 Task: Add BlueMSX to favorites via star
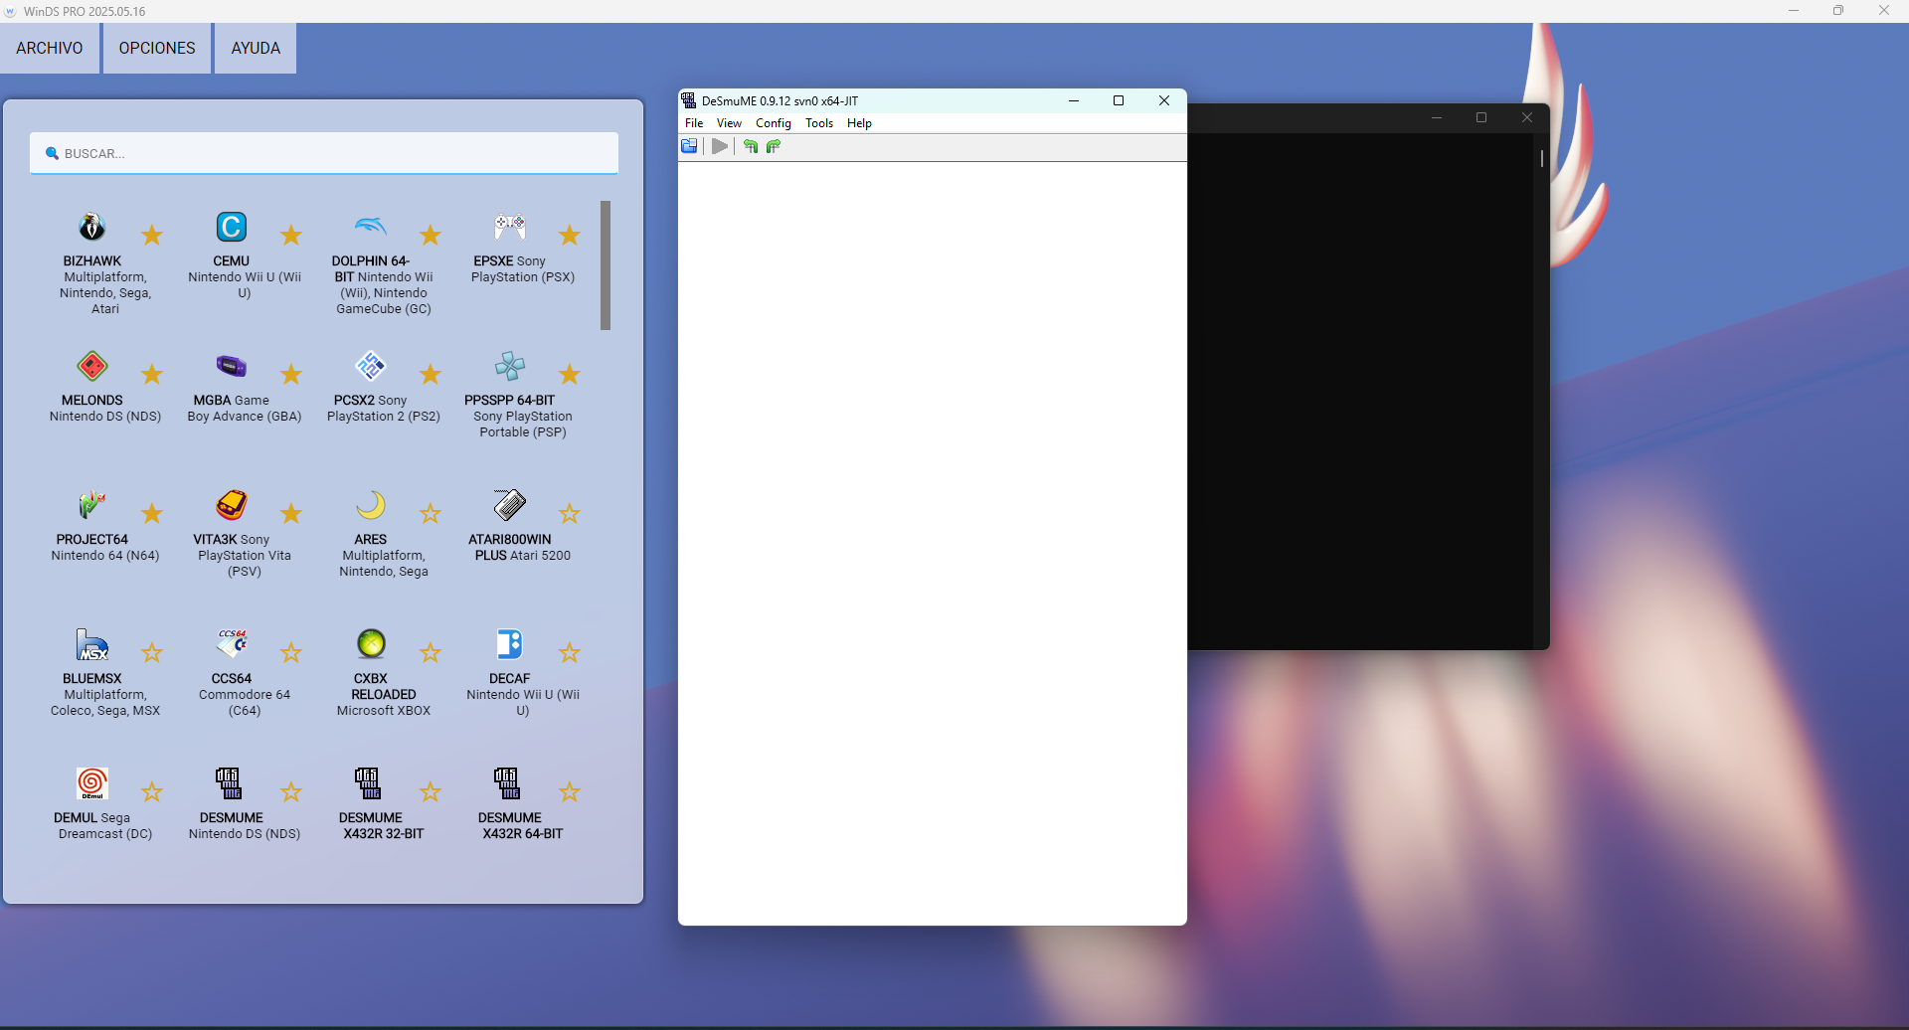(152, 652)
